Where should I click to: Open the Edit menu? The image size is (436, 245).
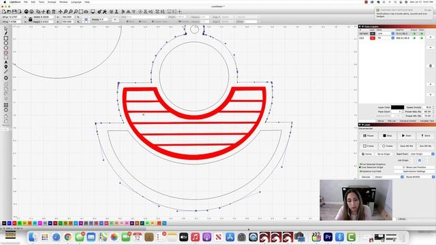coord(33,2)
